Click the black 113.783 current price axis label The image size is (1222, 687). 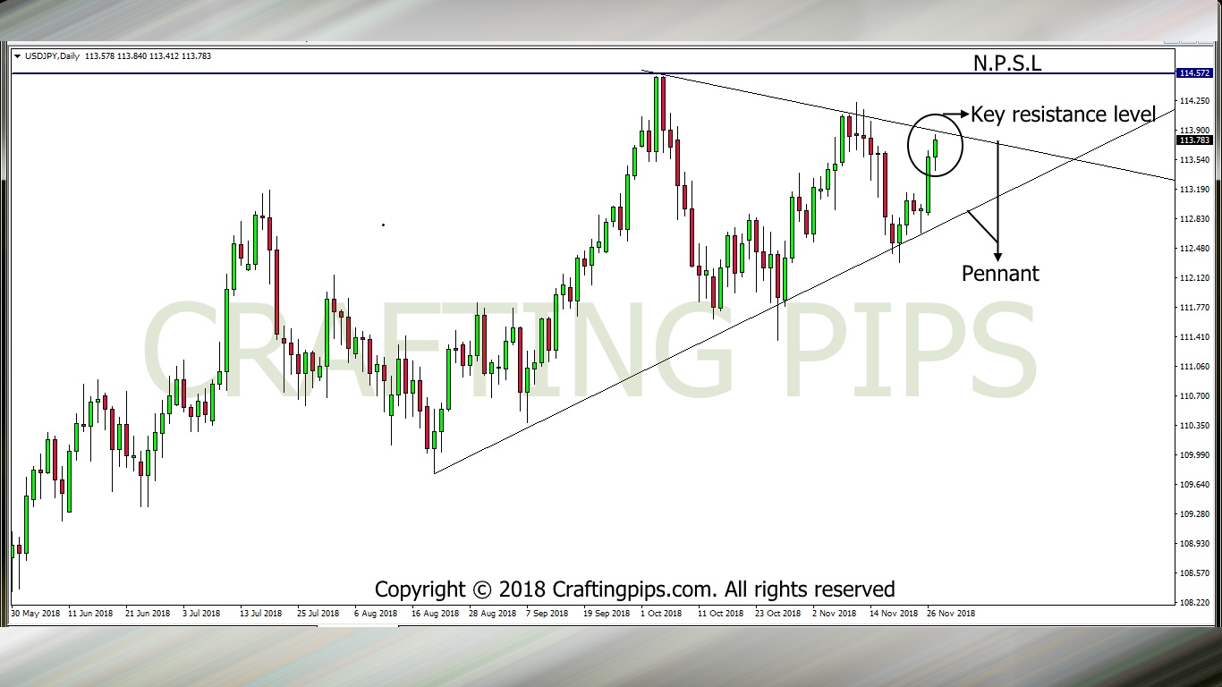click(1194, 140)
